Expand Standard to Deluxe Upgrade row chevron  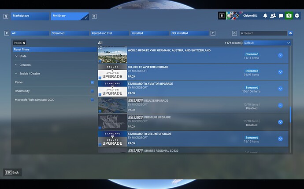coord(280,139)
